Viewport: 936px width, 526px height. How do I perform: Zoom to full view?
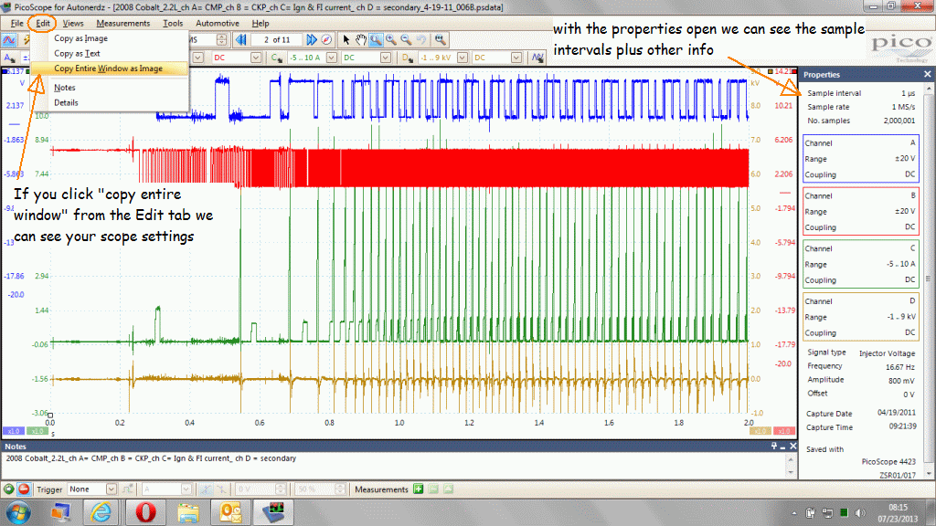point(440,40)
